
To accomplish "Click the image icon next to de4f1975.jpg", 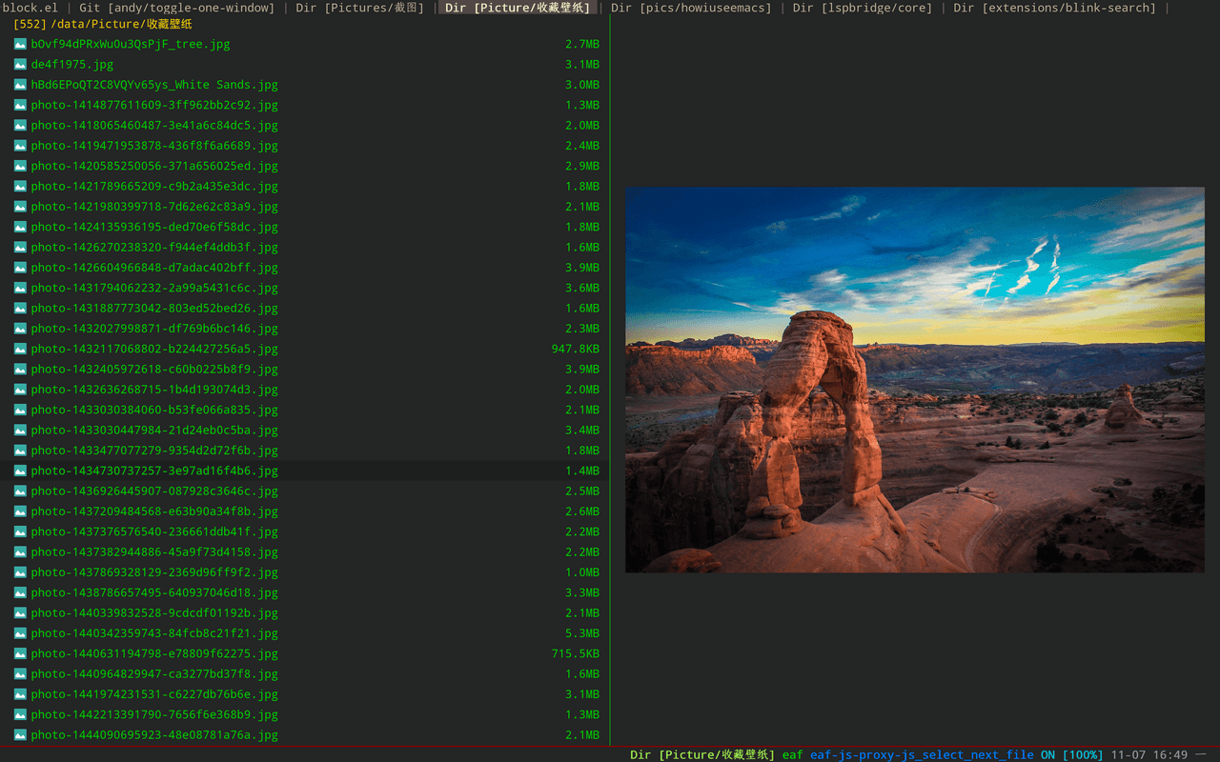I will [20, 65].
